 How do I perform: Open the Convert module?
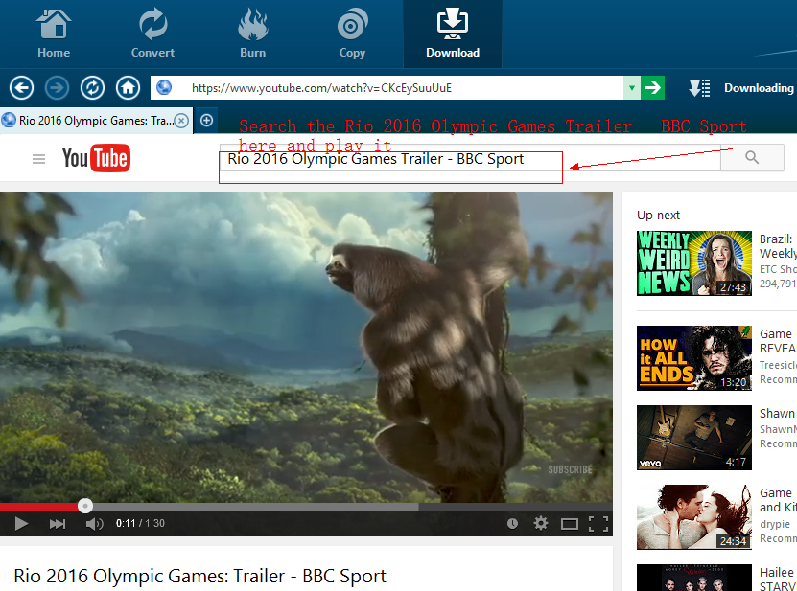(152, 34)
